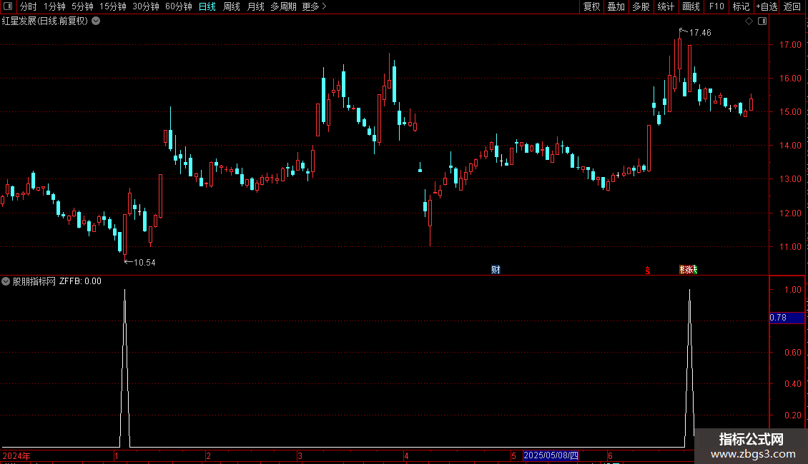Open the 画线 drawing tools
The height and width of the screenshot is (464, 808).
pyautogui.click(x=691, y=6)
